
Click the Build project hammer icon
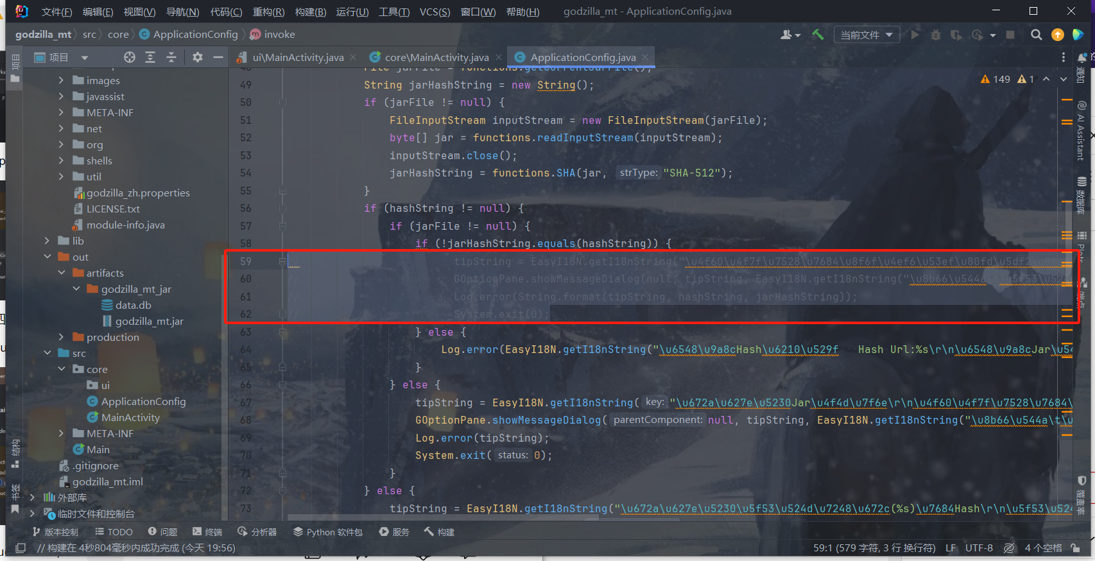(818, 35)
